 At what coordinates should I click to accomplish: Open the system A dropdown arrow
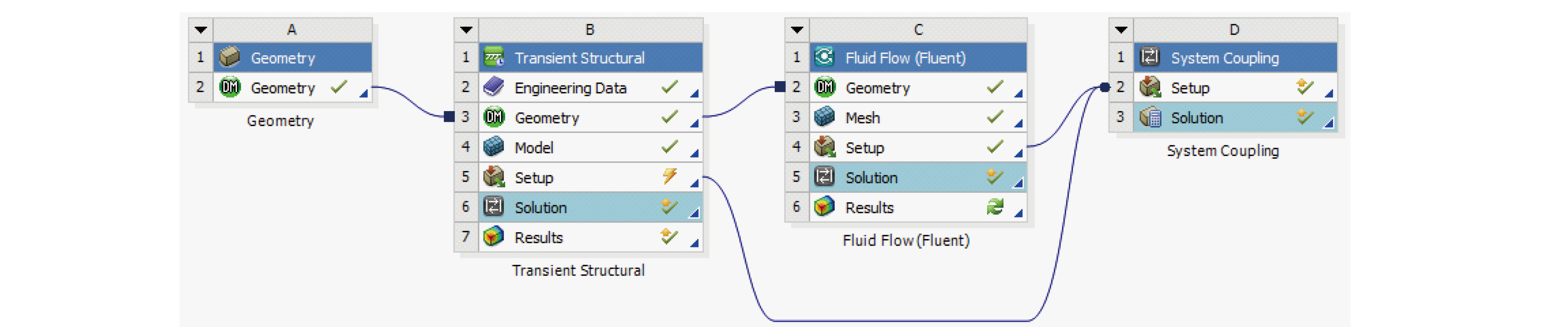(x=201, y=29)
